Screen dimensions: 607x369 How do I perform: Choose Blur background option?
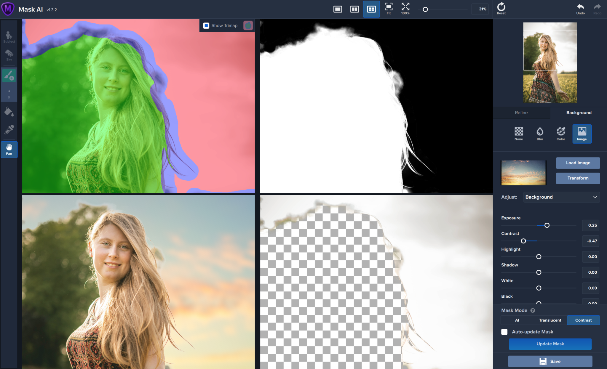pos(540,134)
